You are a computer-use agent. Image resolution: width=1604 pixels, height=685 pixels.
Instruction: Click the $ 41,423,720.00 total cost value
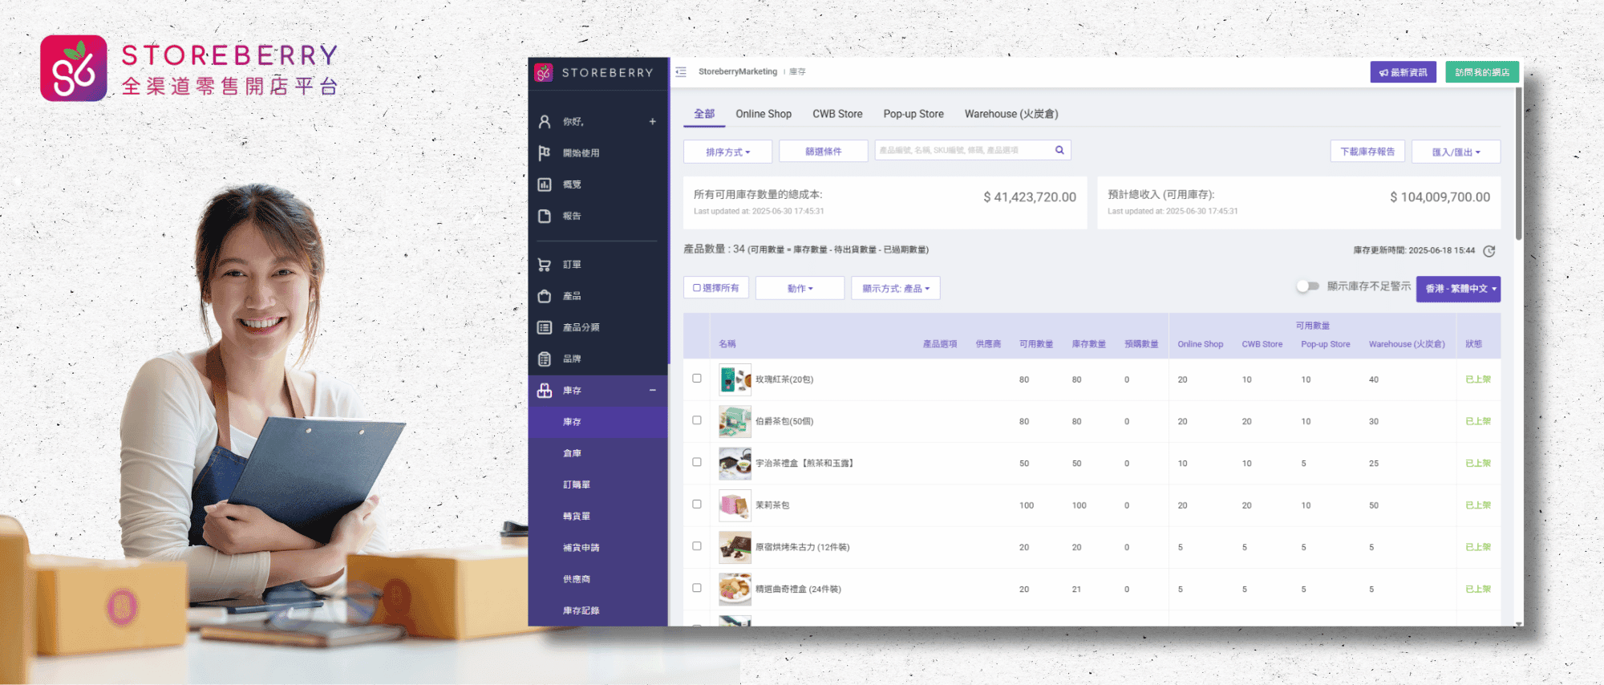(x=1030, y=197)
